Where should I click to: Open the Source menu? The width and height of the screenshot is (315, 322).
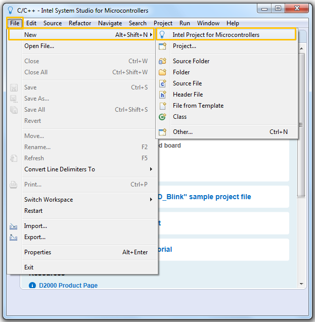coord(53,23)
